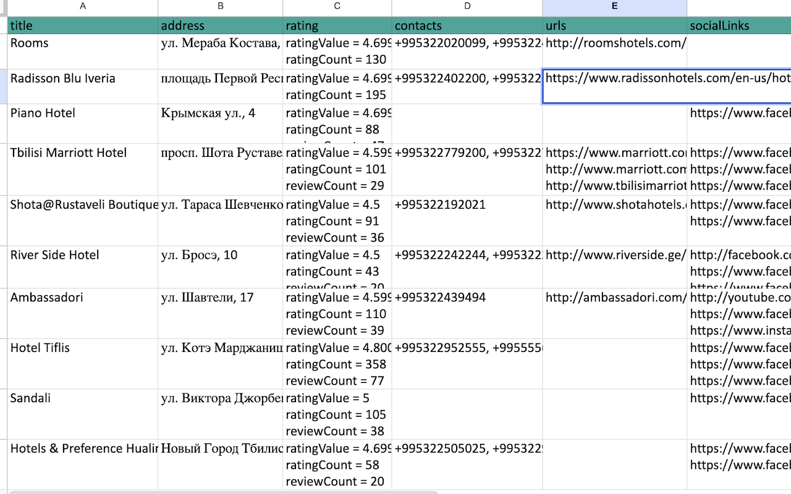
Task: Click address 'ул. Шавтели, 17' cell
Action: (221, 313)
